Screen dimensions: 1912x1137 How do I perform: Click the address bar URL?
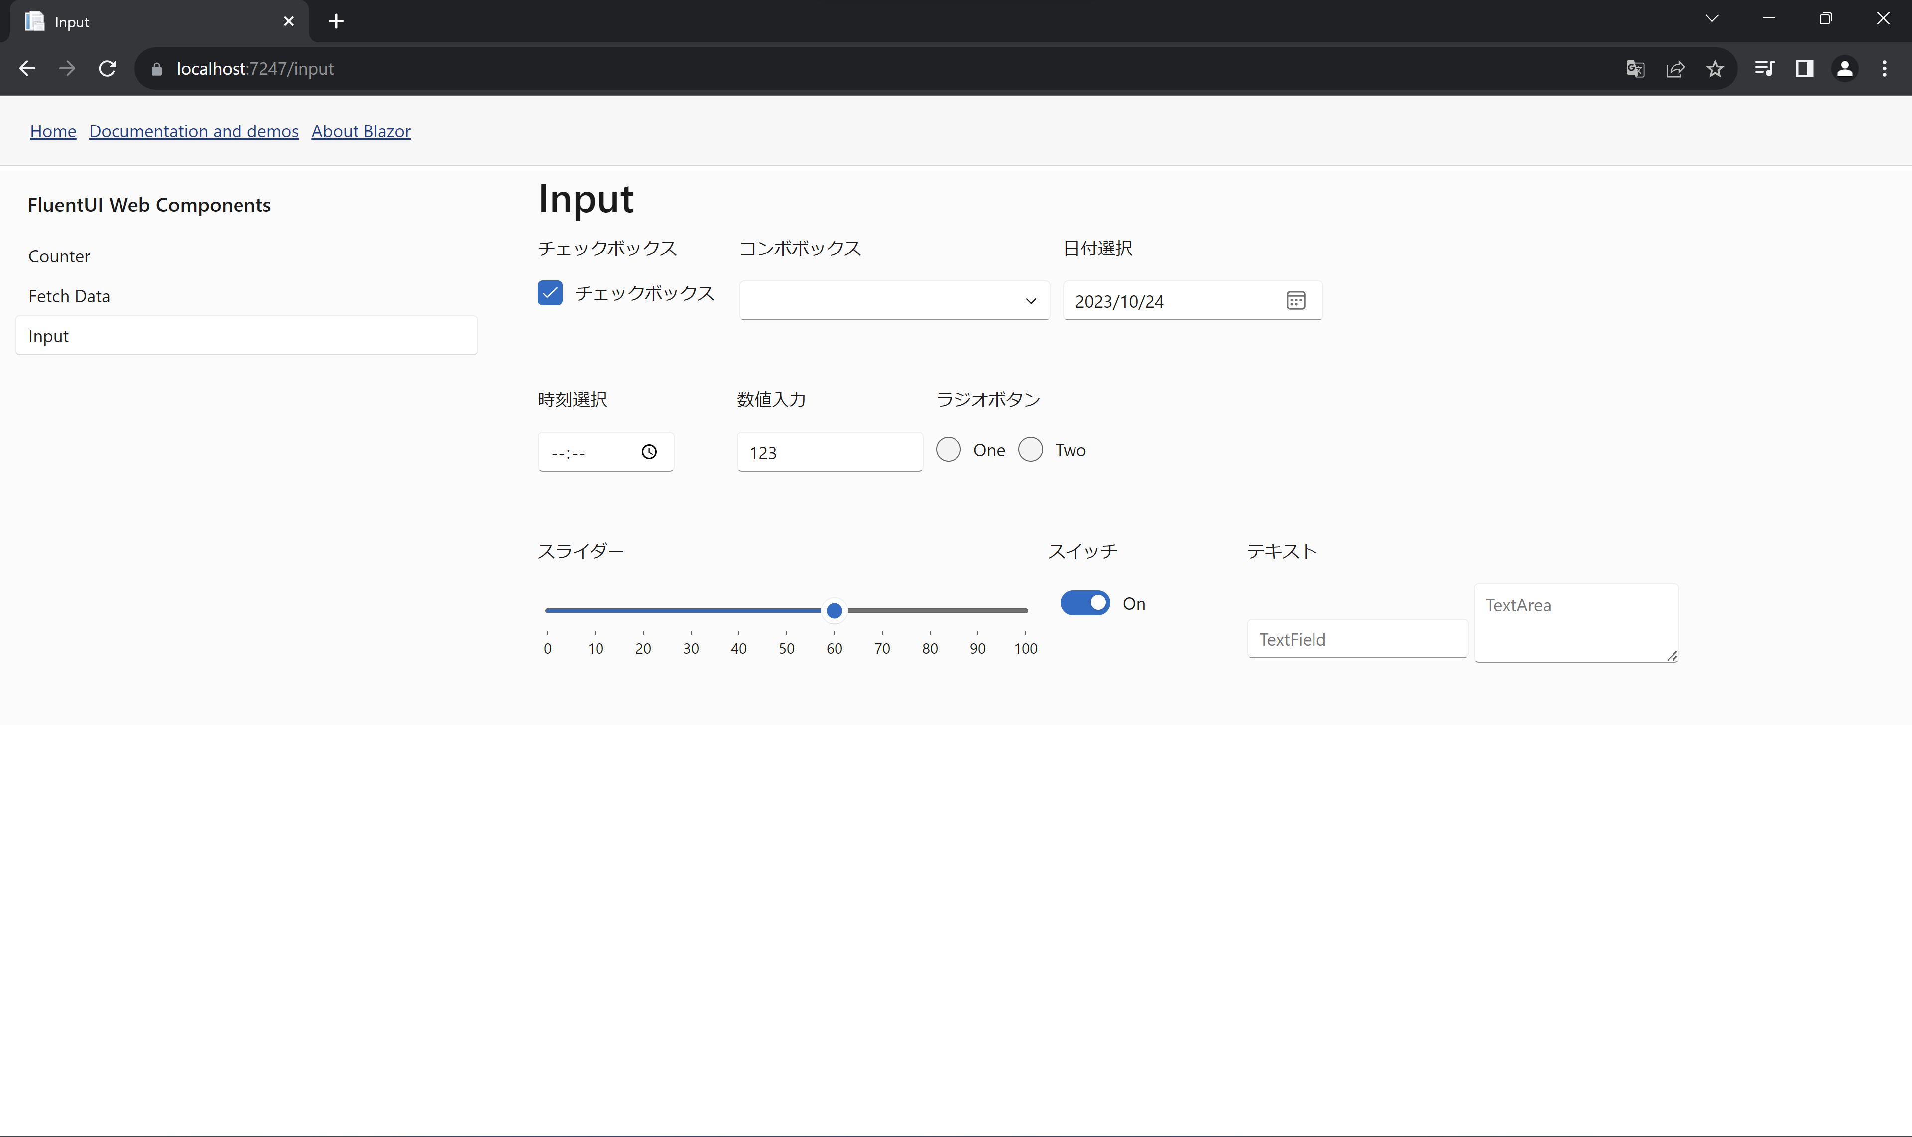click(255, 69)
